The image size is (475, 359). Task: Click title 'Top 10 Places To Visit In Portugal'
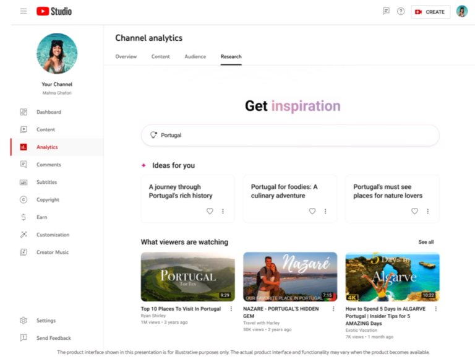pyautogui.click(x=181, y=309)
